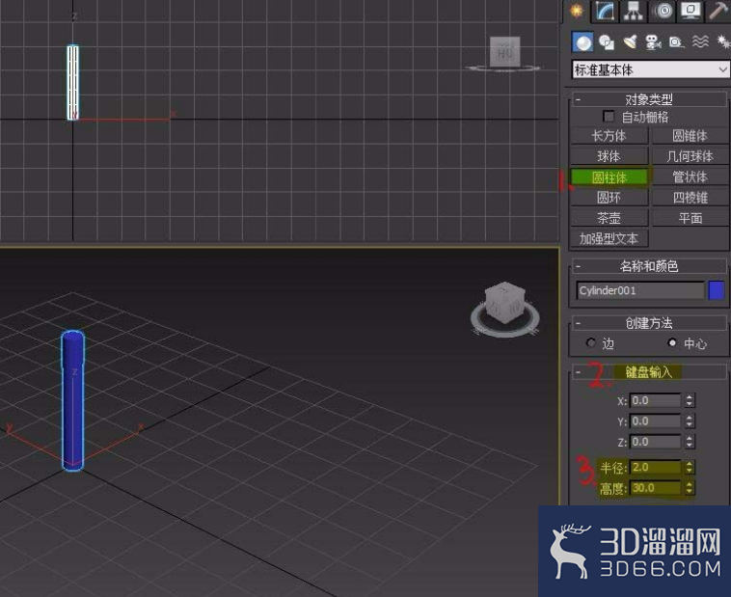
Task: Open the Hierarchy panel tab
Action: [x=633, y=11]
